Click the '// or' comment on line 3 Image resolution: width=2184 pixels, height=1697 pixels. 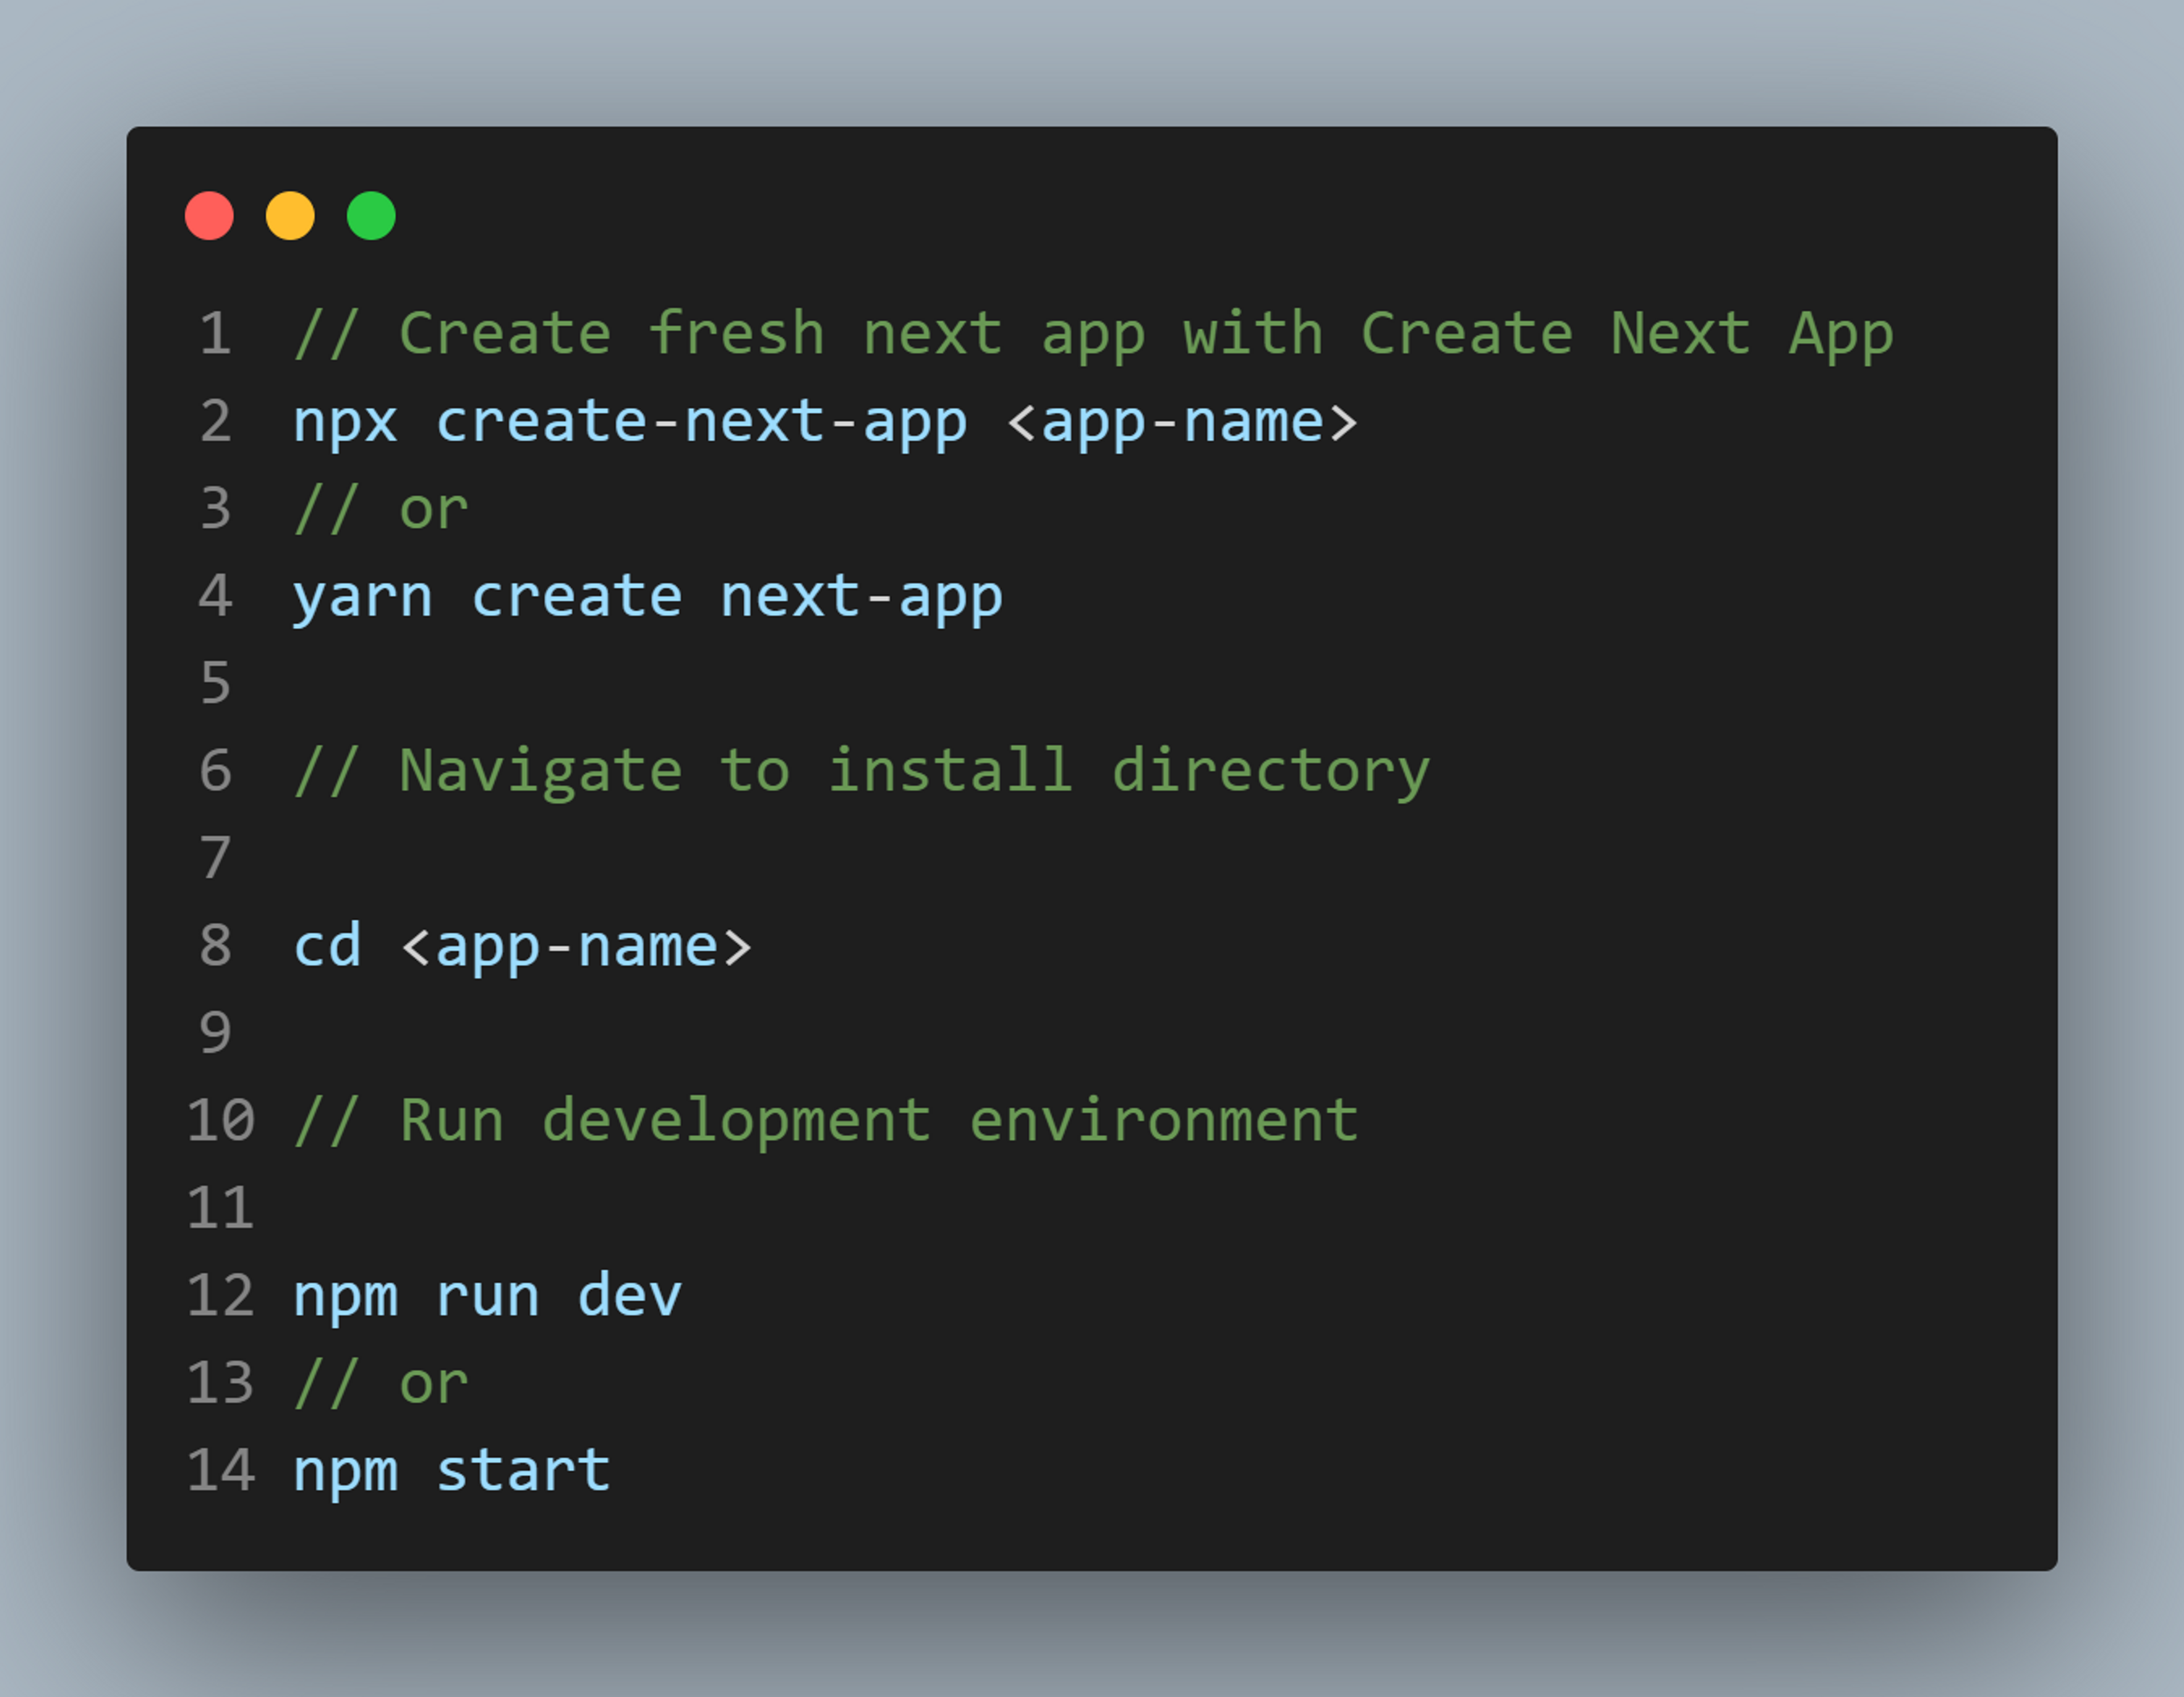[381, 510]
